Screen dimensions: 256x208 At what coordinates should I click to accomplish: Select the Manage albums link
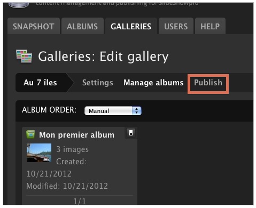pyautogui.click(x=153, y=83)
